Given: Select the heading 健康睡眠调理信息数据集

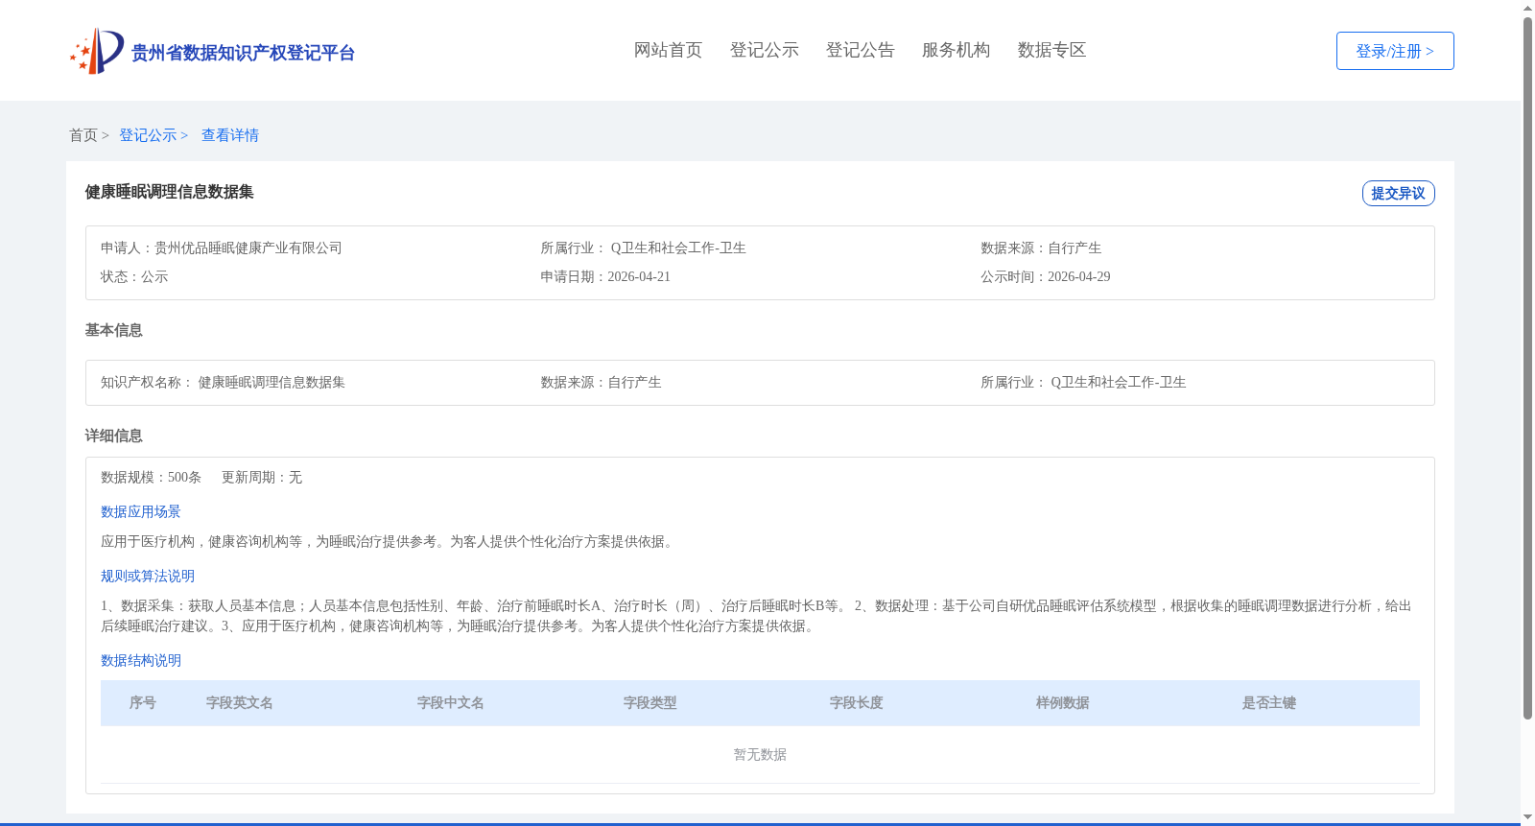Looking at the screenshot, I should (x=169, y=192).
